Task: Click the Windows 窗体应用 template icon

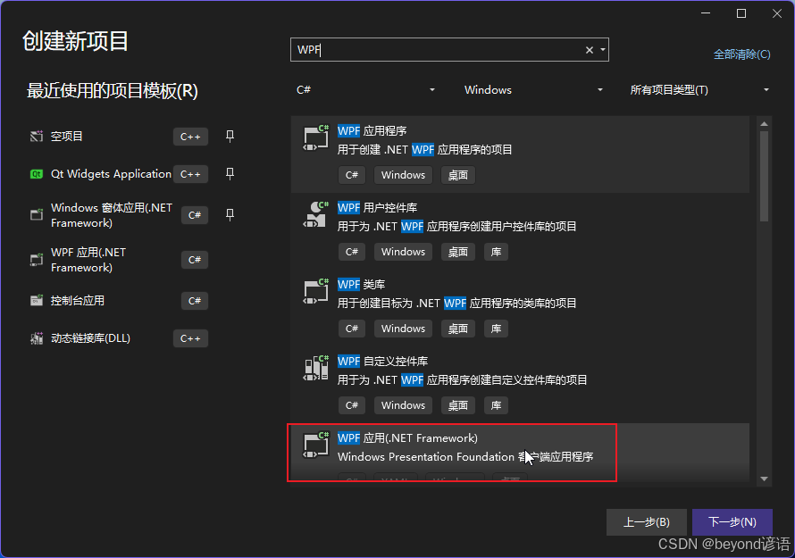Action: click(x=37, y=215)
